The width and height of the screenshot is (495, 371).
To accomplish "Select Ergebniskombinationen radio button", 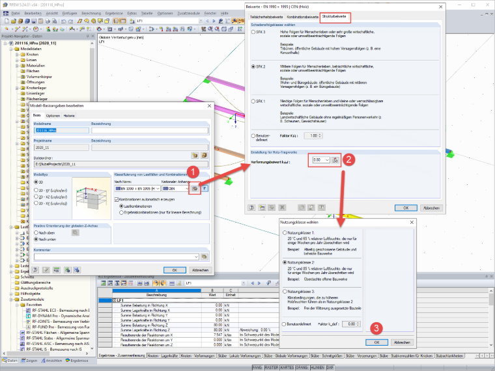I will (121, 213).
